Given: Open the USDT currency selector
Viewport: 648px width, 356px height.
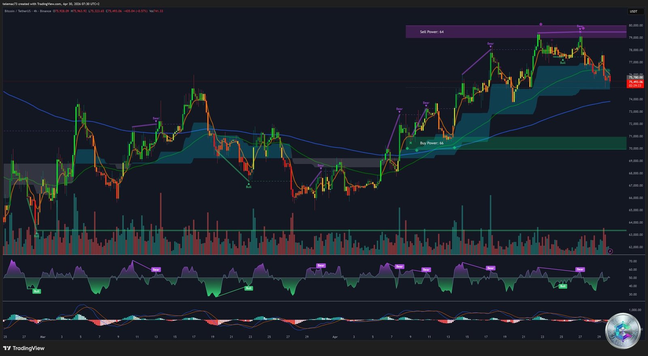Looking at the screenshot, I should 633,11.
